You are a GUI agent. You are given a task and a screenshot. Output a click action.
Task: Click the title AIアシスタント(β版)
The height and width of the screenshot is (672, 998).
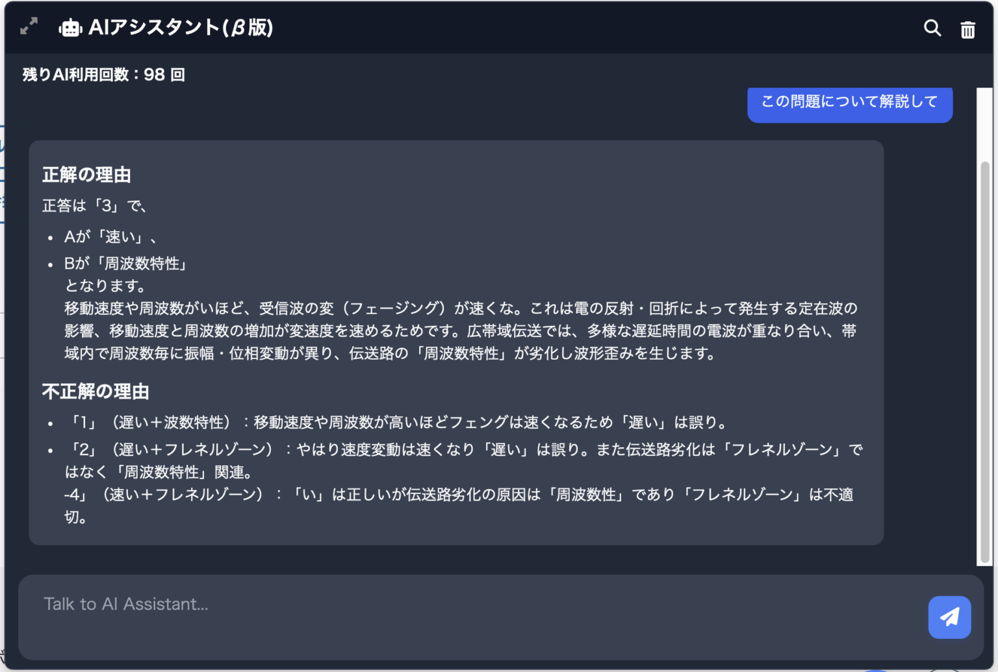(x=181, y=27)
